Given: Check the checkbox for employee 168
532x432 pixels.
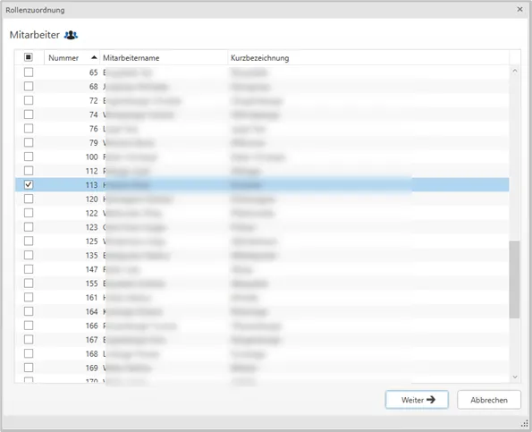Looking at the screenshot, I should coord(29,353).
